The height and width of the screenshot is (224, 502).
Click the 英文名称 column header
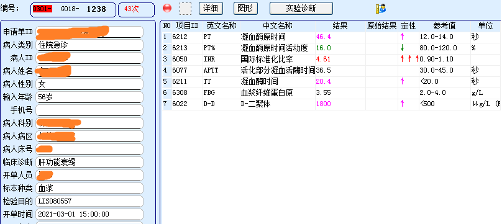click(x=222, y=25)
